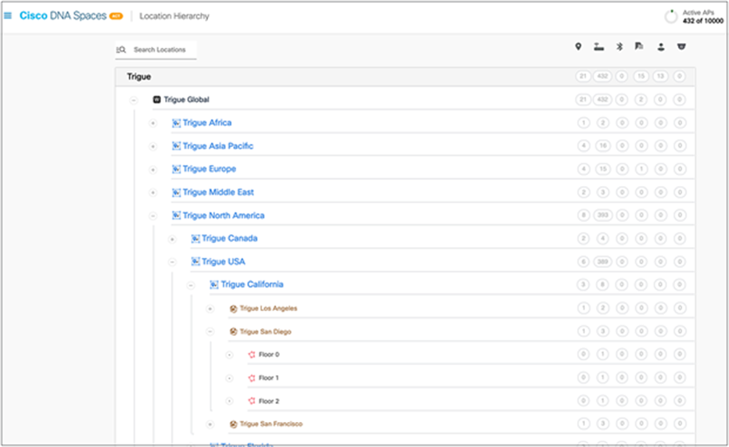This screenshot has height=447, width=729.
Task: Open Trigue Europe link
Action: coord(209,169)
